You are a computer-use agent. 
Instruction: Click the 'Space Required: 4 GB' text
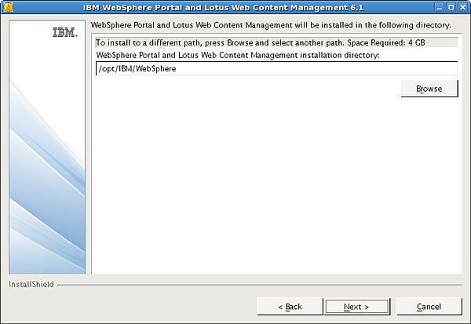click(x=386, y=42)
